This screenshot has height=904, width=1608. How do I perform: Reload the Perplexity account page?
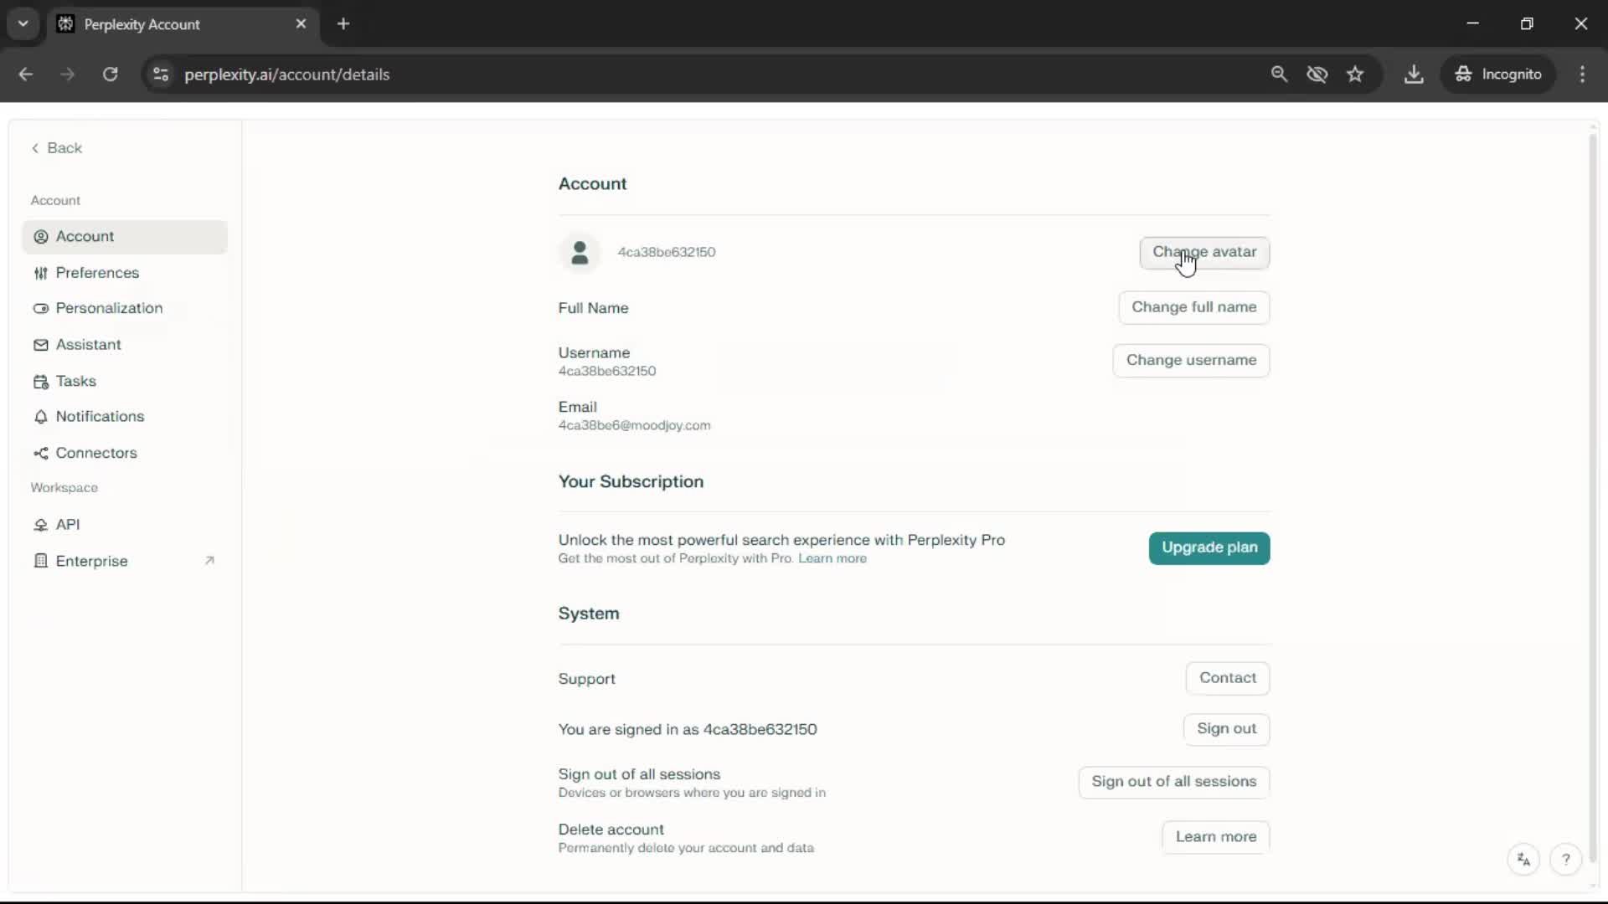pos(110,74)
